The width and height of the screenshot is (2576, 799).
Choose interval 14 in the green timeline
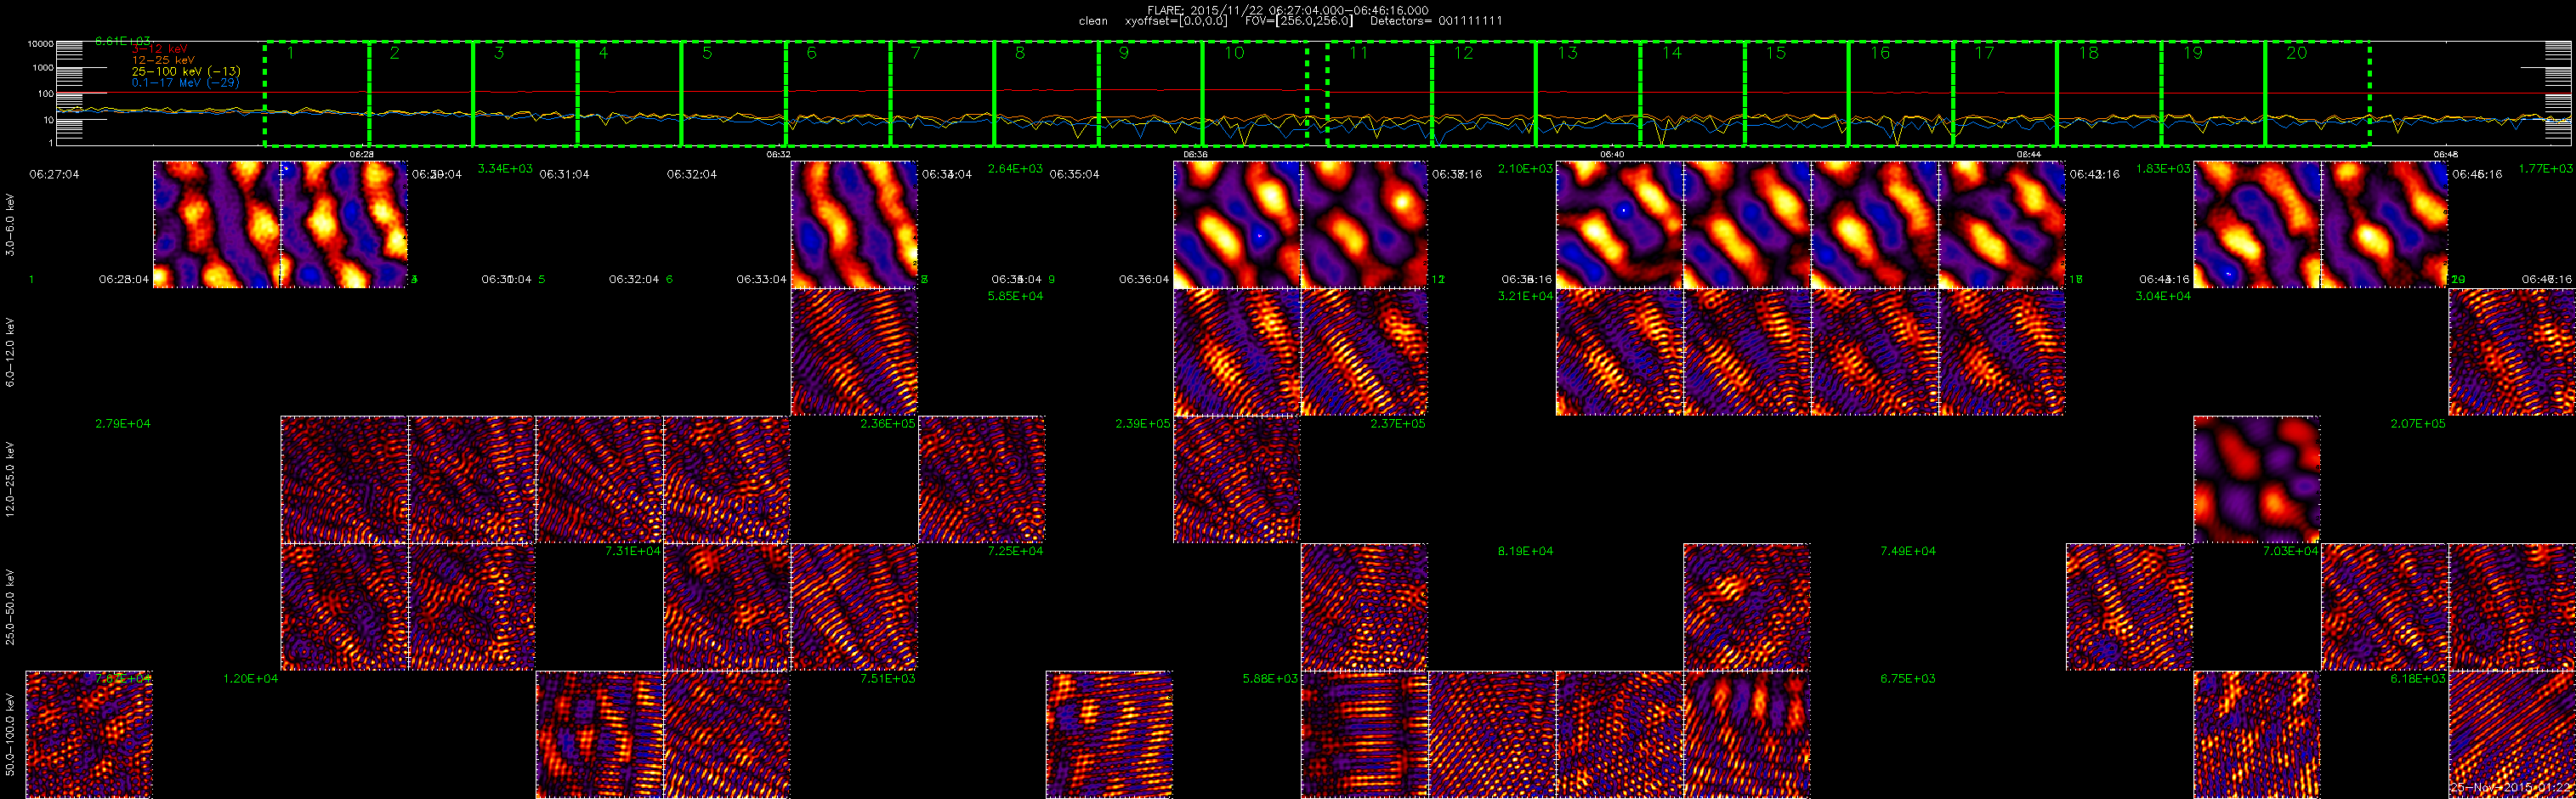pos(1693,94)
